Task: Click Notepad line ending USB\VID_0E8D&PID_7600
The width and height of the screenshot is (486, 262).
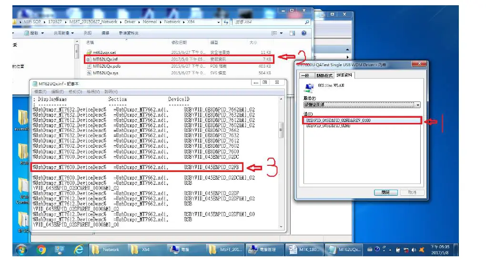Action: pos(136,151)
